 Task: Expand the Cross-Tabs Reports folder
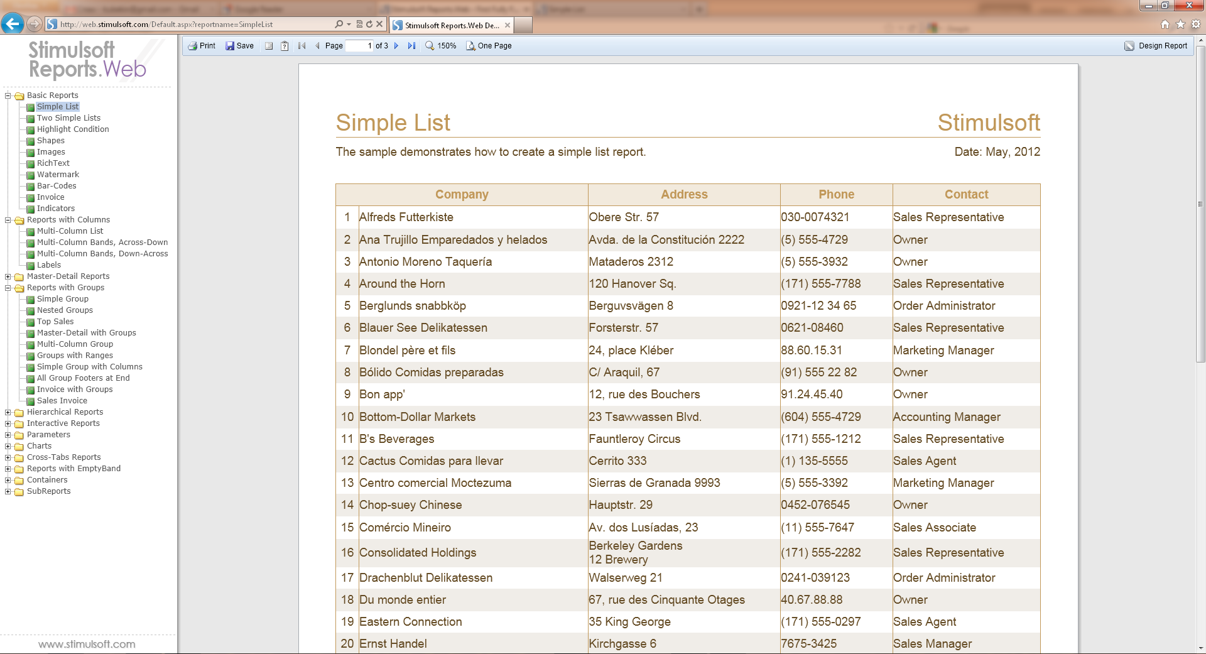pos(8,458)
